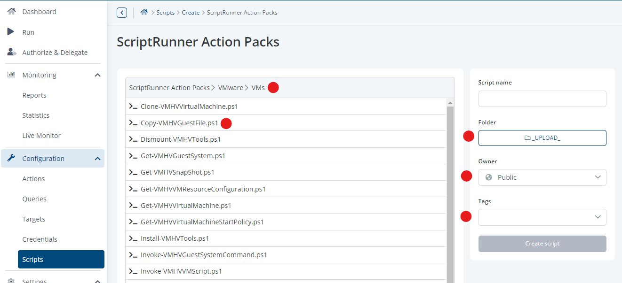
Task: Click the PowerShell icon beside Get-VMHVSnapShot.ps1
Action: [x=133, y=172]
